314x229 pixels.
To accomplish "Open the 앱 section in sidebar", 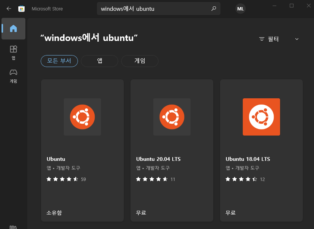I will tap(13, 53).
